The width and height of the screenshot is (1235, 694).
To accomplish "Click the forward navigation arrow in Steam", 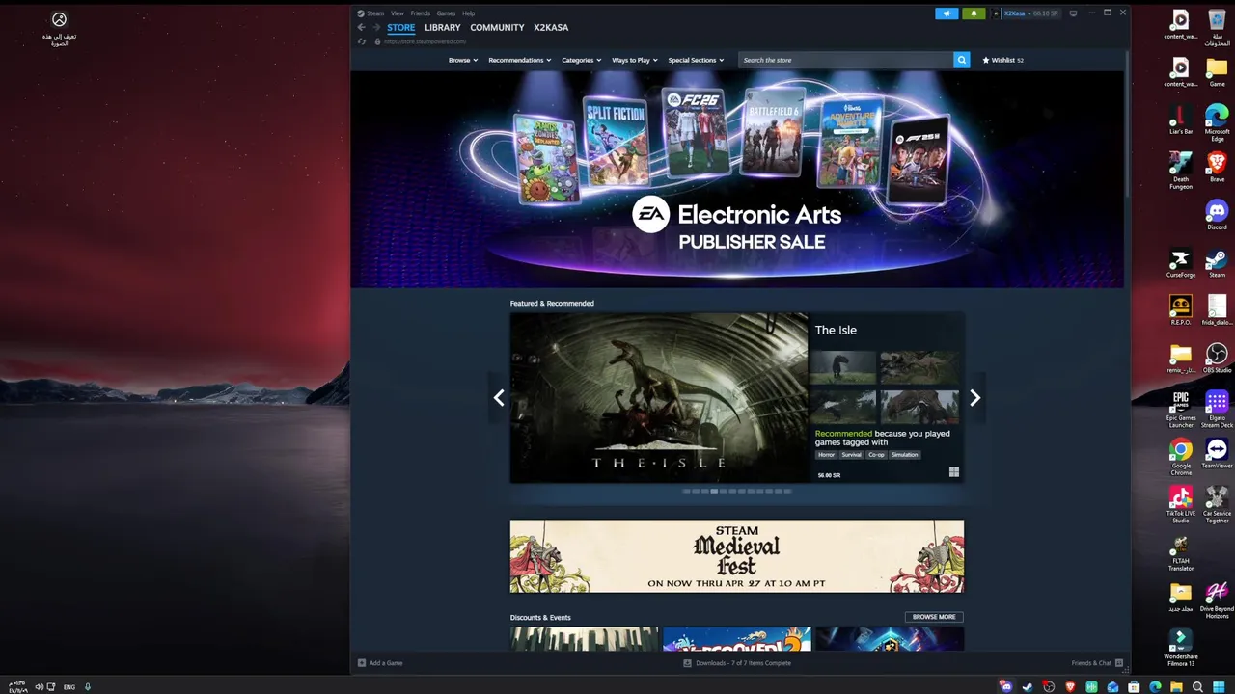I will pos(376,27).
